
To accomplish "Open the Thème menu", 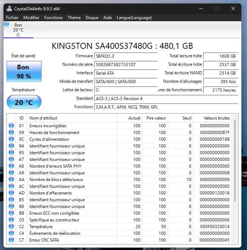I will pos(74,18).
